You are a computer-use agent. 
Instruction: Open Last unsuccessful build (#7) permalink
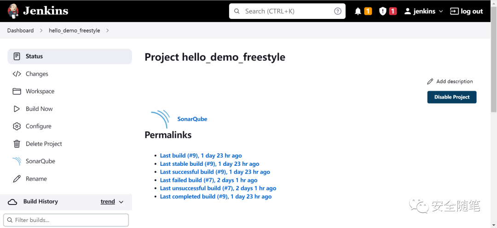click(x=218, y=188)
